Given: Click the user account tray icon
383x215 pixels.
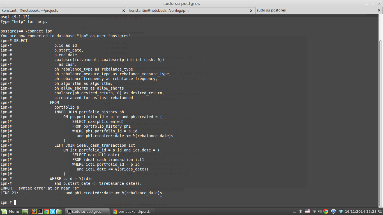Looking at the screenshot, I should coord(301,211).
